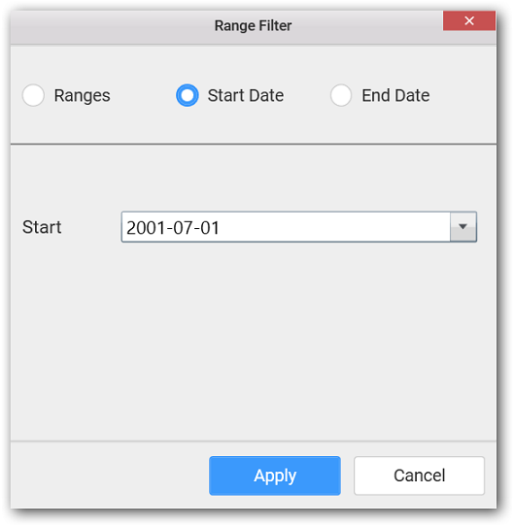Screen dimensions: 514x526
Task: Expand the date picker via the triangle icon
Action: pos(463,227)
